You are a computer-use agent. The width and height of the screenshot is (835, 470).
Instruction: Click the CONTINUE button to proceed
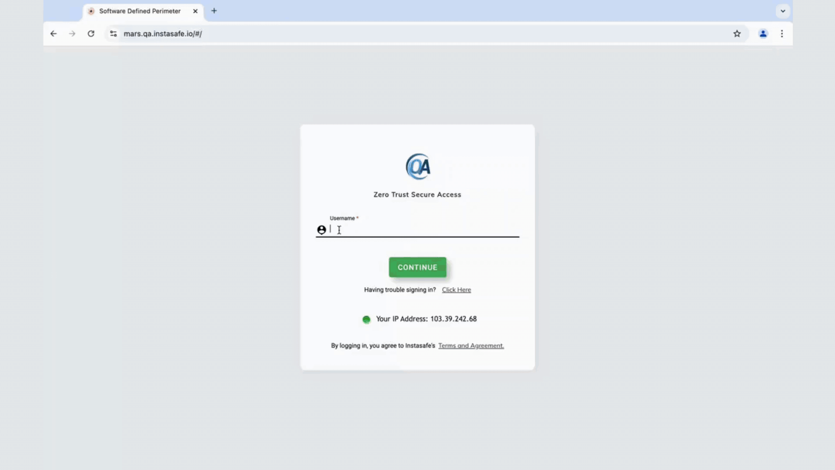click(417, 267)
